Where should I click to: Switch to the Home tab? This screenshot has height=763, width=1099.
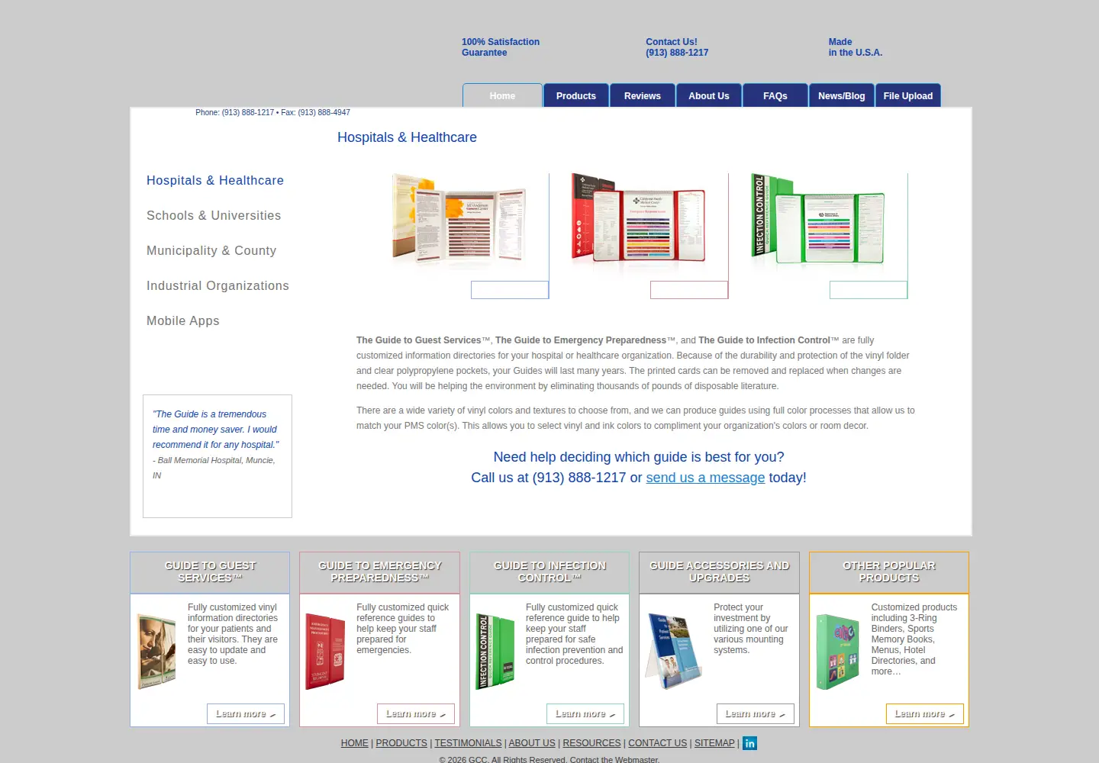tap(502, 95)
